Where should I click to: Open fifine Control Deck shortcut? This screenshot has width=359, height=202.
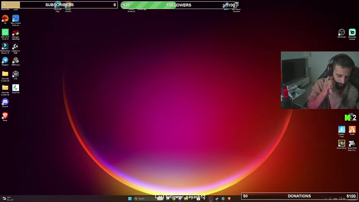(16, 20)
